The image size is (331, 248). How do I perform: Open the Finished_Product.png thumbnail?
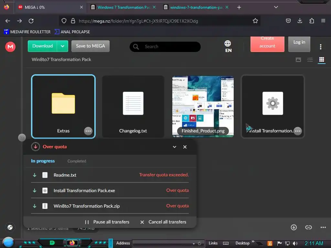[x=203, y=107]
